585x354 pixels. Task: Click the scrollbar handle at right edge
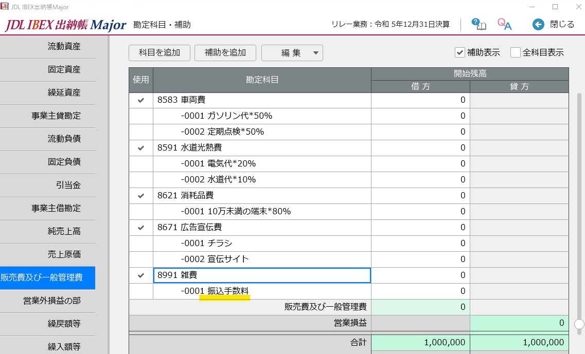(x=579, y=324)
